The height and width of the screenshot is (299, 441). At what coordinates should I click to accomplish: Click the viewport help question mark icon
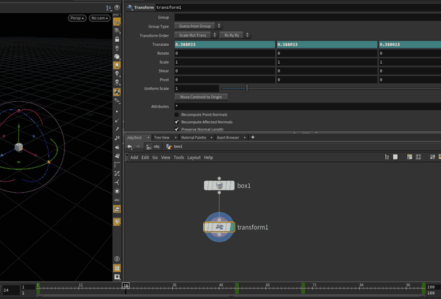pyautogui.click(x=117, y=7)
